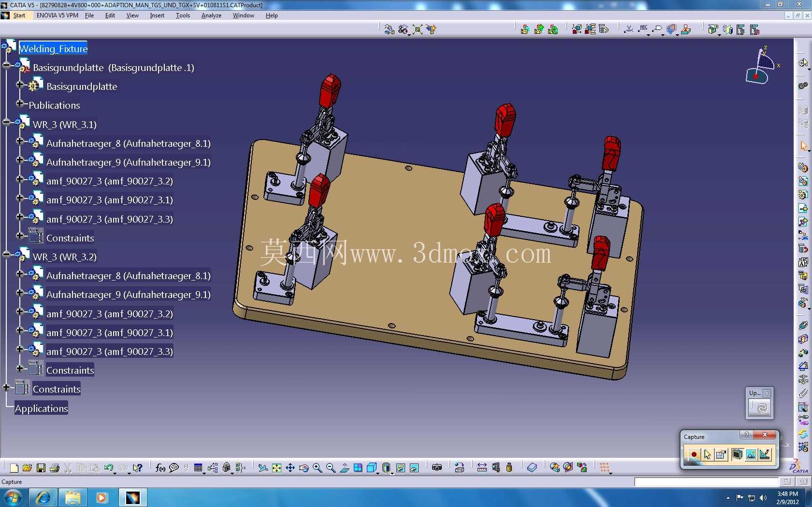The height and width of the screenshot is (507, 812).
Task: Click the Undo arrow icon
Action: coord(109,467)
